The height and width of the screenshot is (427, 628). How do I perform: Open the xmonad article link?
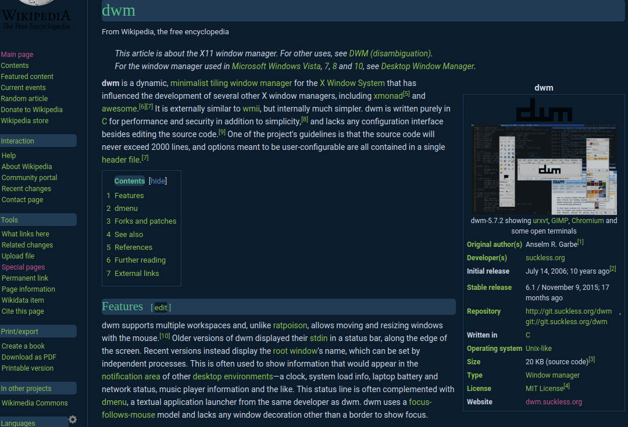pyautogui.click(x=387, y=95)
